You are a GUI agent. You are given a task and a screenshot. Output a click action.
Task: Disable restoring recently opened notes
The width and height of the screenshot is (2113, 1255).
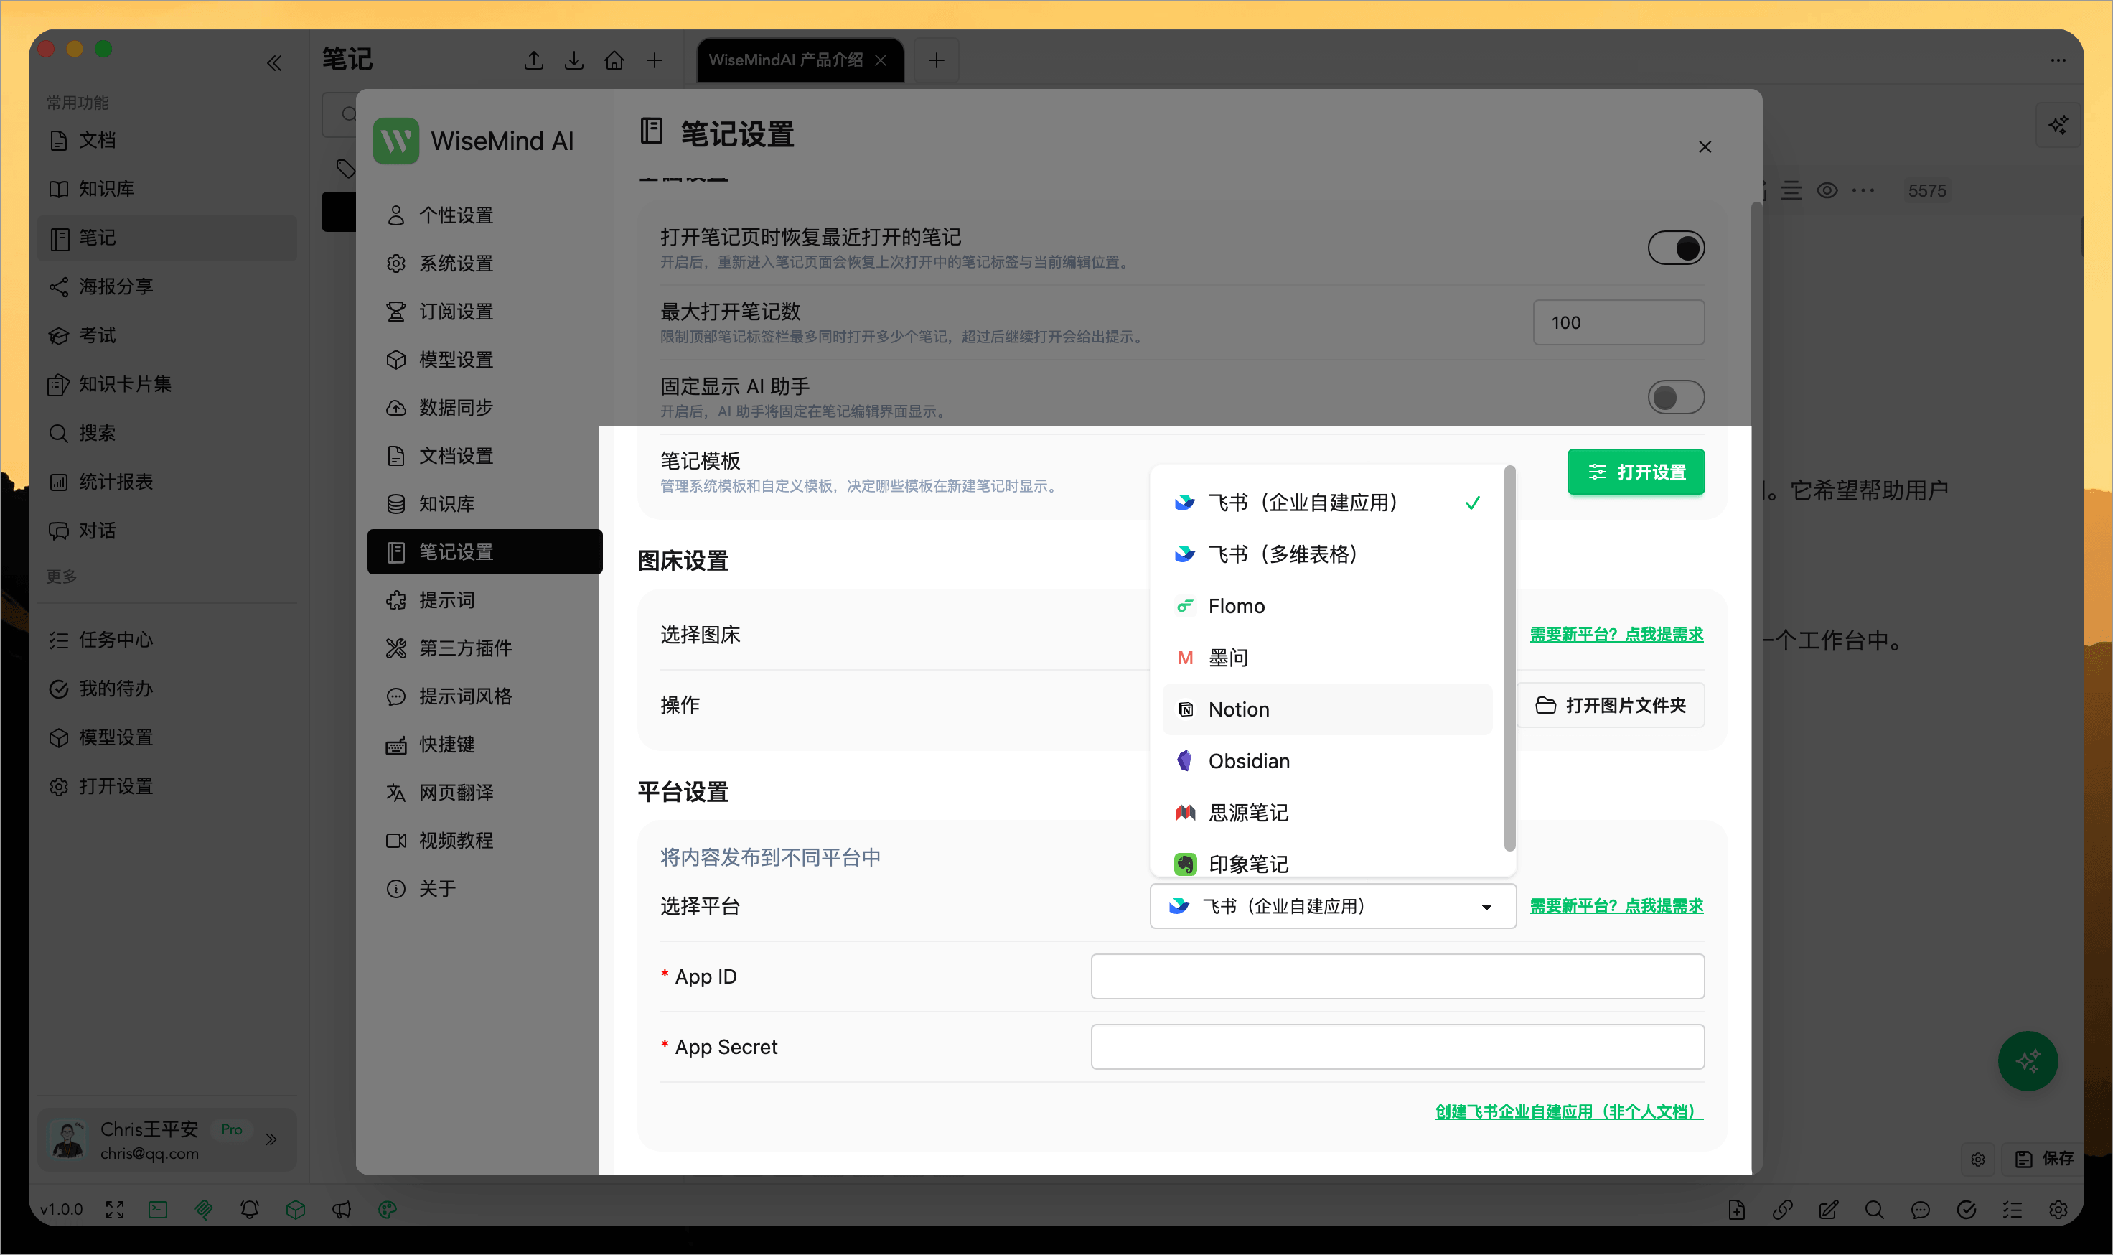pyautogui.click(x=1676, y=248)
